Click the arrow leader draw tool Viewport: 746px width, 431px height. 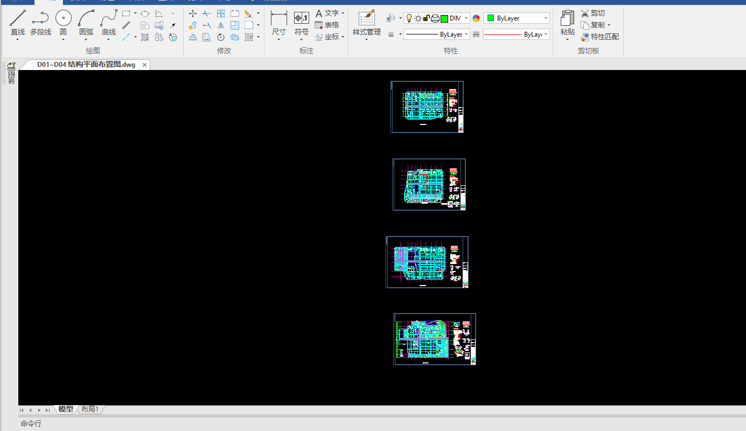pyautogui.click(x=173, y=25)
